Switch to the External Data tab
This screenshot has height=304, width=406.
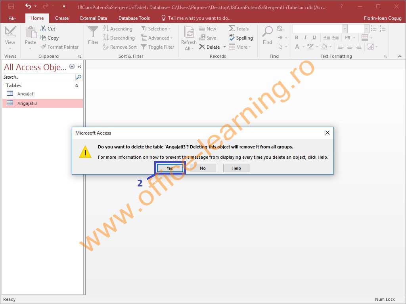(x=94, y=18)
